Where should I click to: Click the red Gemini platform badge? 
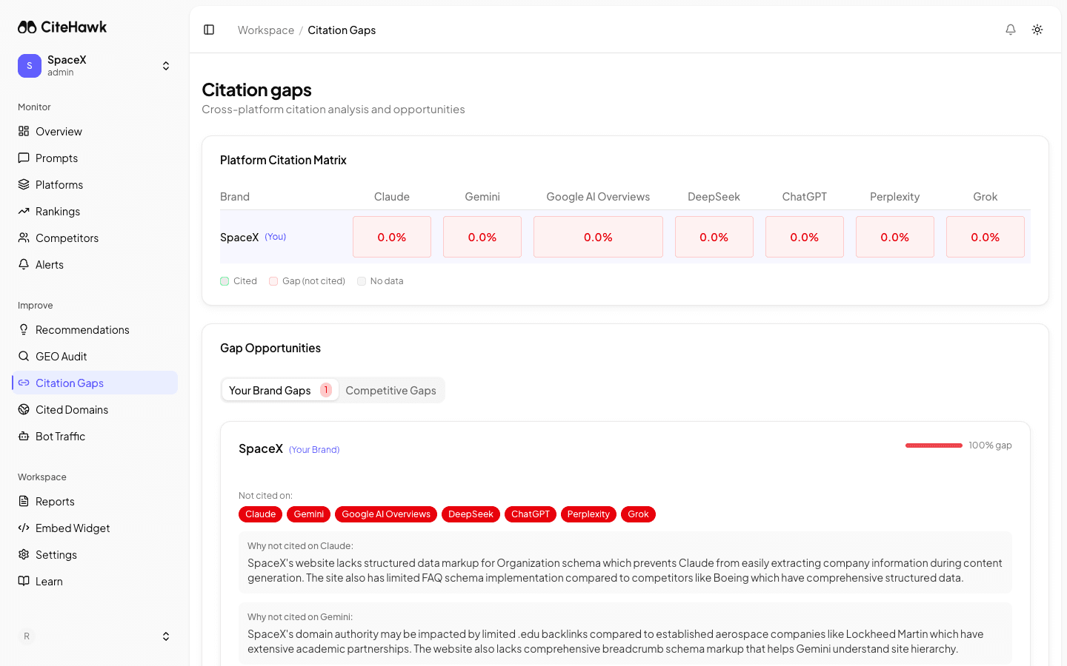tap(308, 514)
